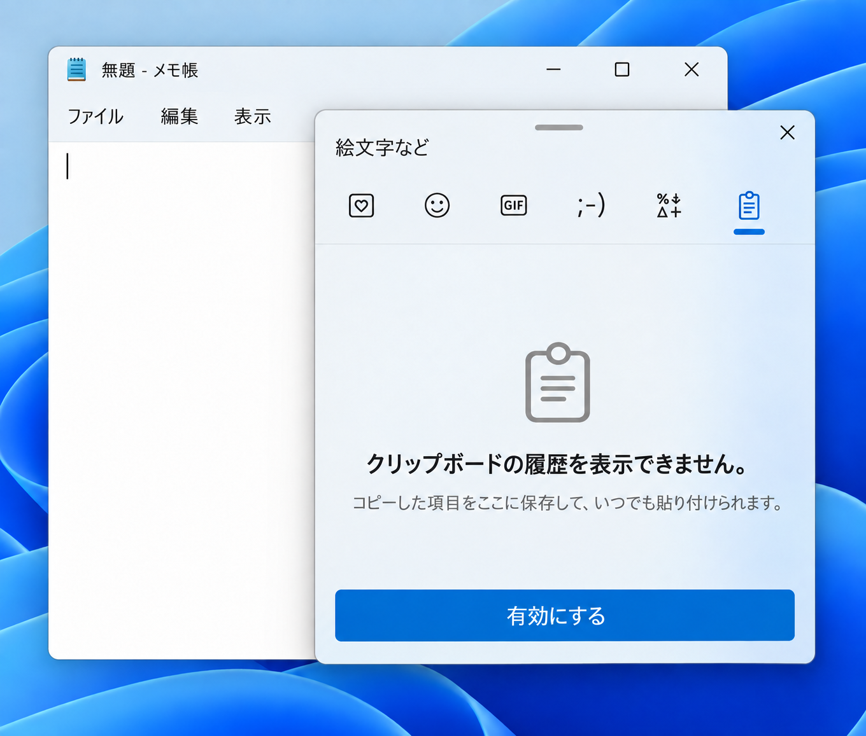Image resolution: width=866 pixels, height=736 pixels.
Task: Switch to the emoji smiley tab
Action: coord(437,205)
